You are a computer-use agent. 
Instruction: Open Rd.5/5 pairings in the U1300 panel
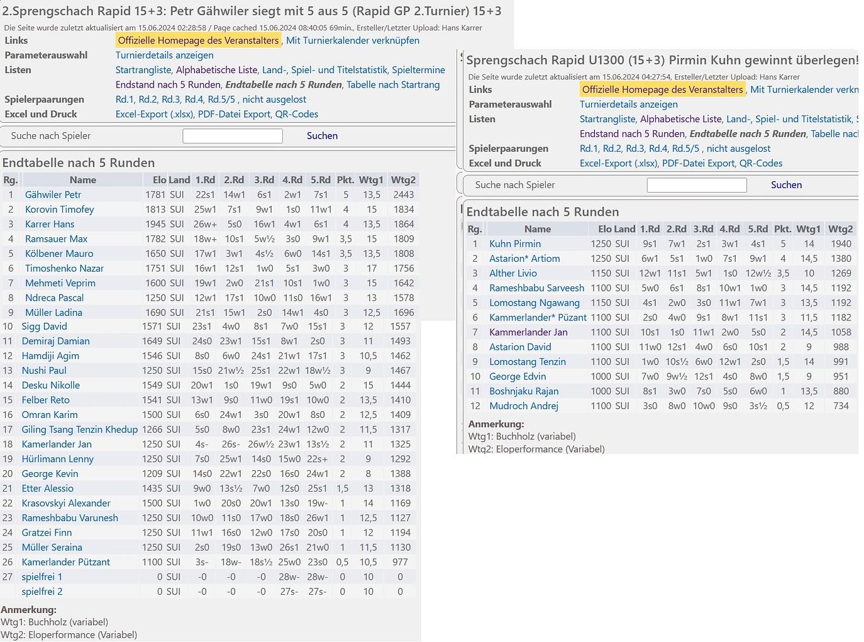click(x=685, y=149)
